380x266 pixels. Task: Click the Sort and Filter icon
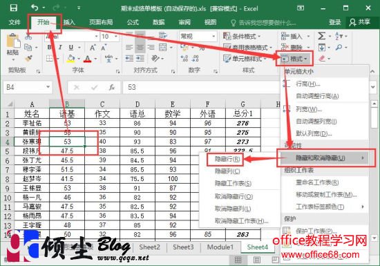point(339,36)
